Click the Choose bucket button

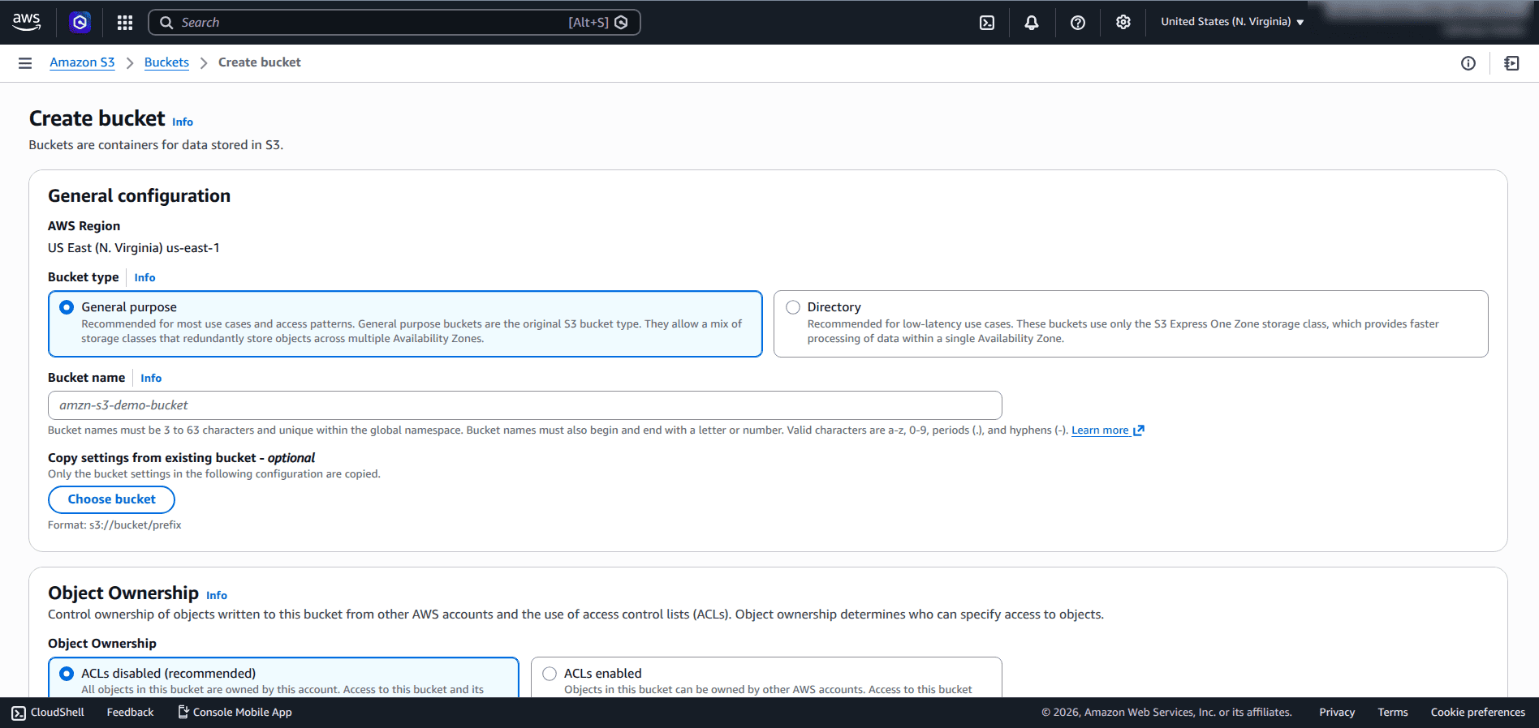pyautogui.click(x=111, y=499)
